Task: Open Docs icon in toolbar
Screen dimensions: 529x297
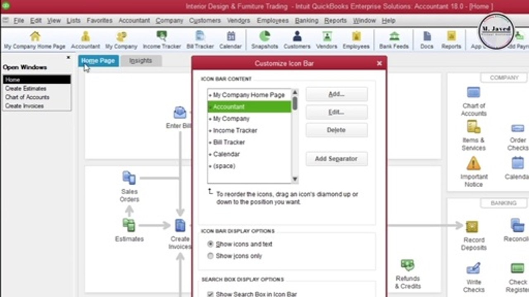Action: (427, 40)
